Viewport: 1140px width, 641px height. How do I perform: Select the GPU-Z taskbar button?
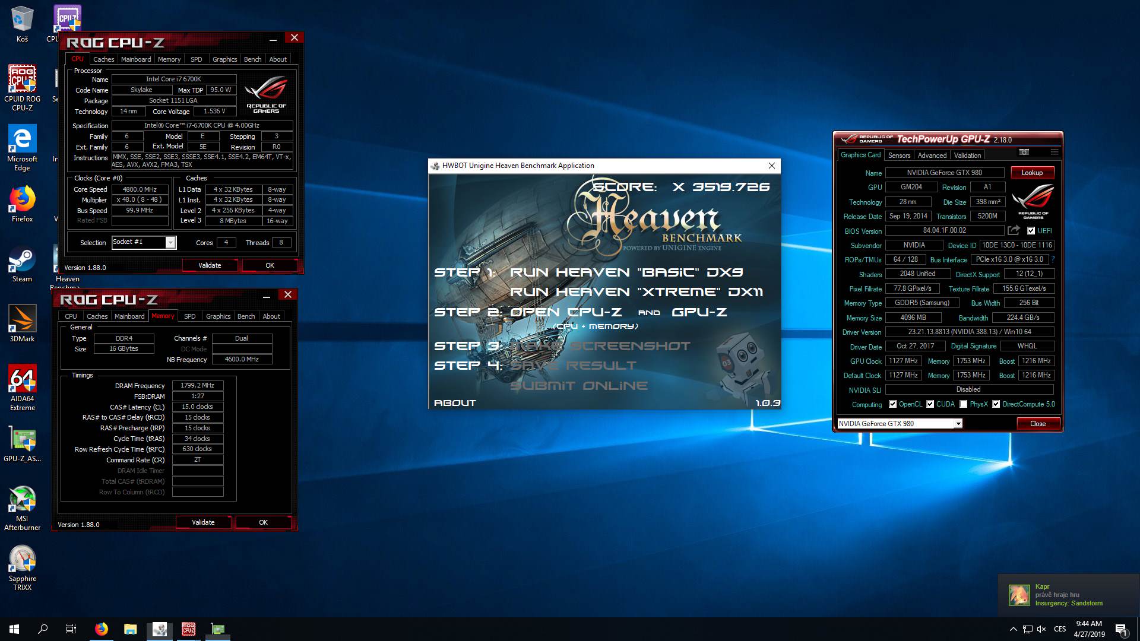pyautogui.click(x=217, y=629)
